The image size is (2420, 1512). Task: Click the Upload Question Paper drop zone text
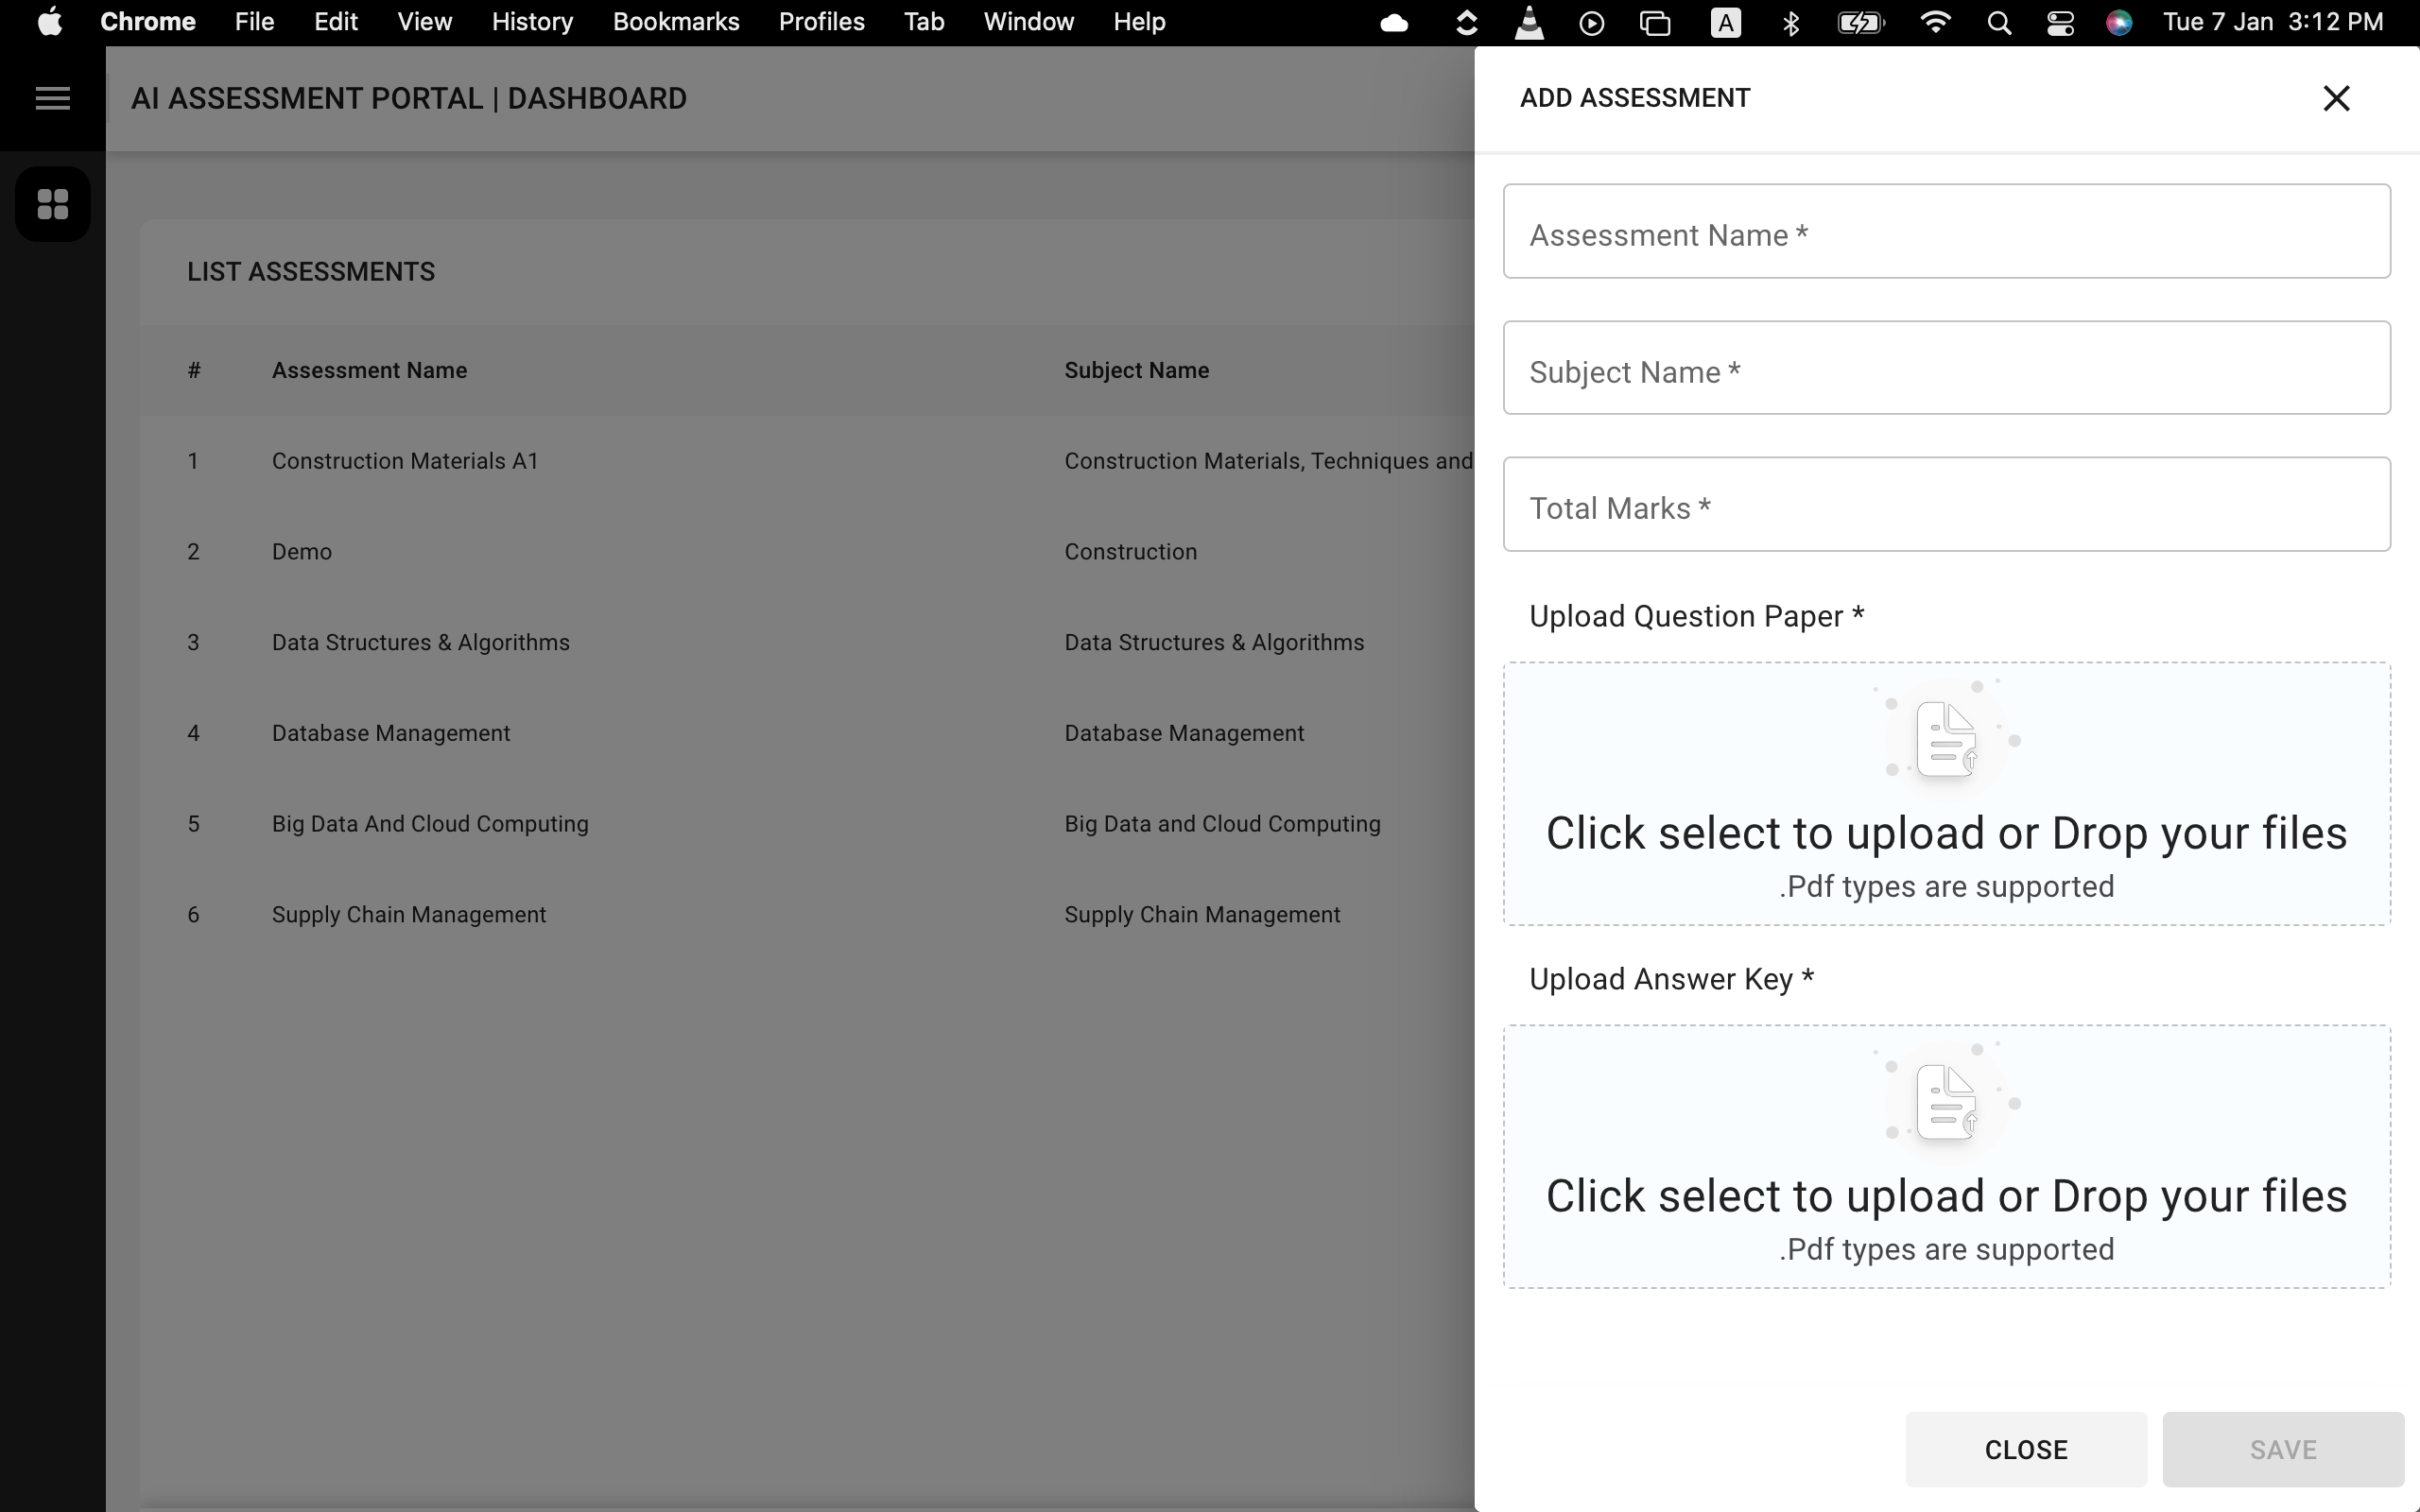[x=1946, y=833]
